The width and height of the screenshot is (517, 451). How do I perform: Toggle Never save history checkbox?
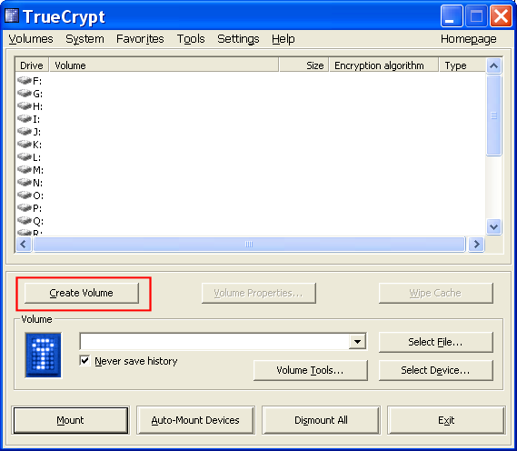[x=85, y=360]
